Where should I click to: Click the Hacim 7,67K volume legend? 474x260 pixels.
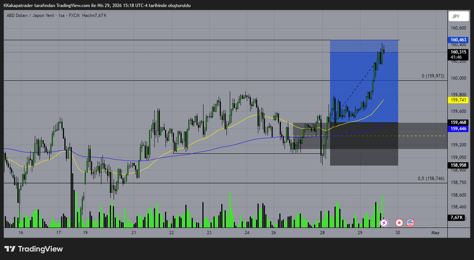pos(94,15)
